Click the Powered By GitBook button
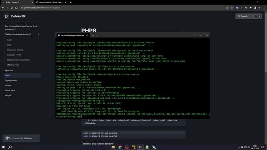 pyautogui.click(x=21, y=138)
